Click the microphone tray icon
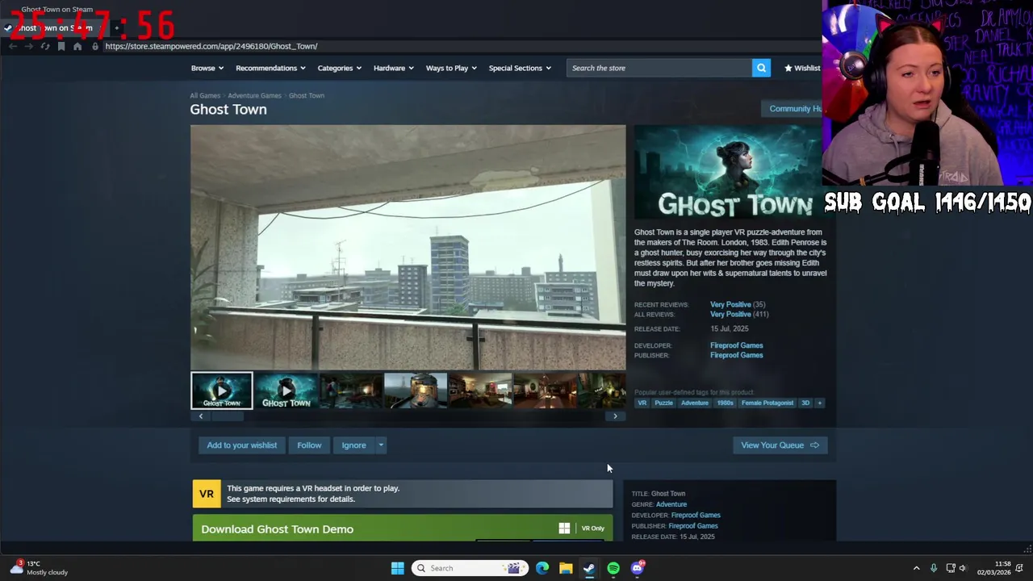Image resolution: width=1033 pixels, height=581 pixels. (934, 568)
